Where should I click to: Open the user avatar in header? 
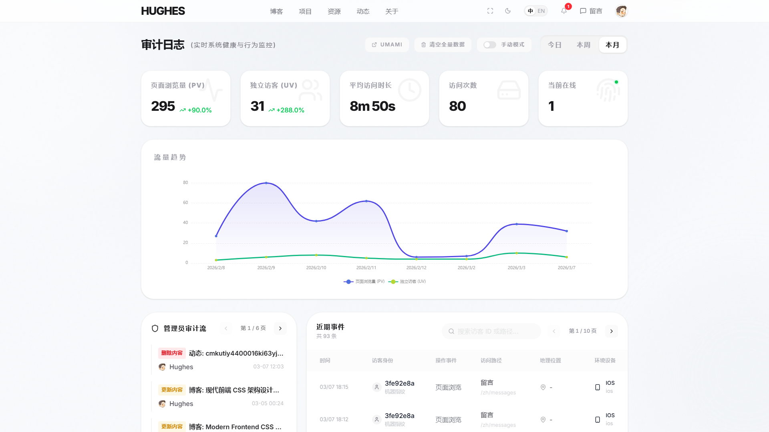[x=621, y=11]
